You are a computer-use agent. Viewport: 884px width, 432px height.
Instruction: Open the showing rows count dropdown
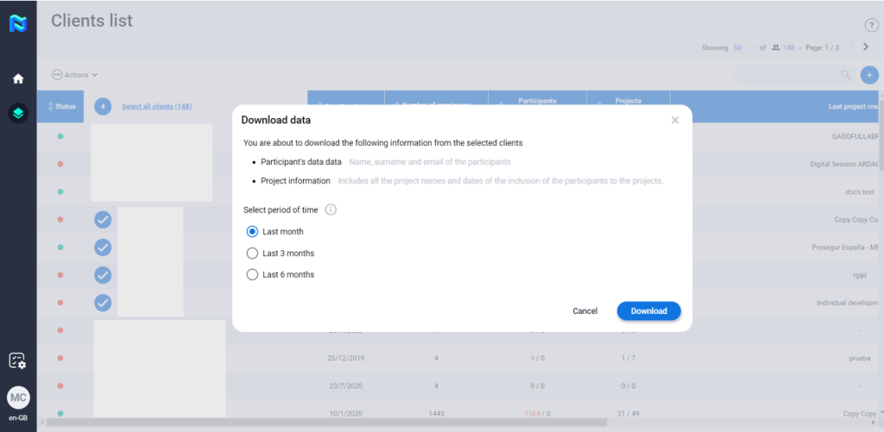(x=742, y=47)
